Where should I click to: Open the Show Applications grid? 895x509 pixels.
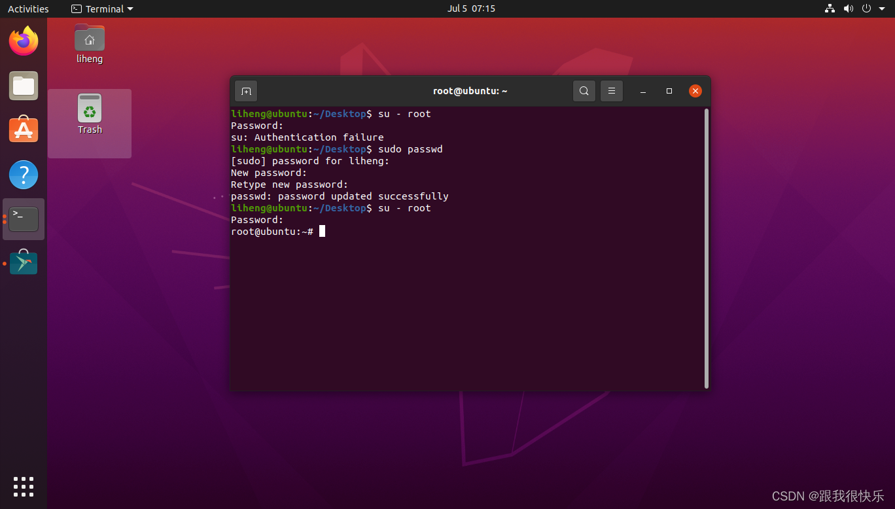(24, 487)
